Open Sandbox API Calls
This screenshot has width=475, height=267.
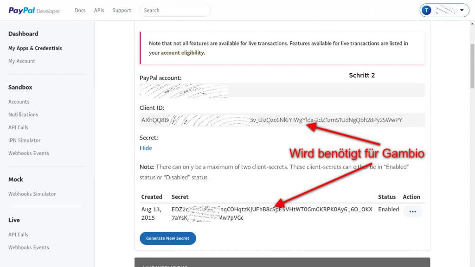[x=18, y=127]
